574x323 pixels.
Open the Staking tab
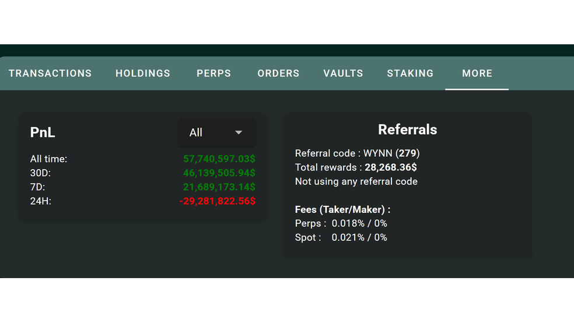coord(410,73)
